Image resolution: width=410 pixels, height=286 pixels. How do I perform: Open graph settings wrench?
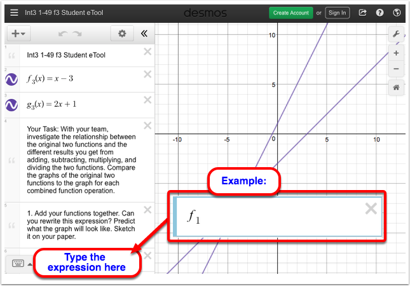click(396, 34)
